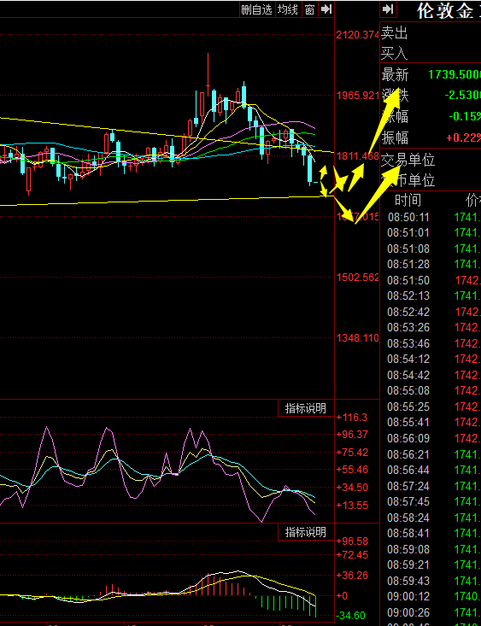
Task: Select the 最新 price value 1739.5
Action: click(x=455, y=74)
